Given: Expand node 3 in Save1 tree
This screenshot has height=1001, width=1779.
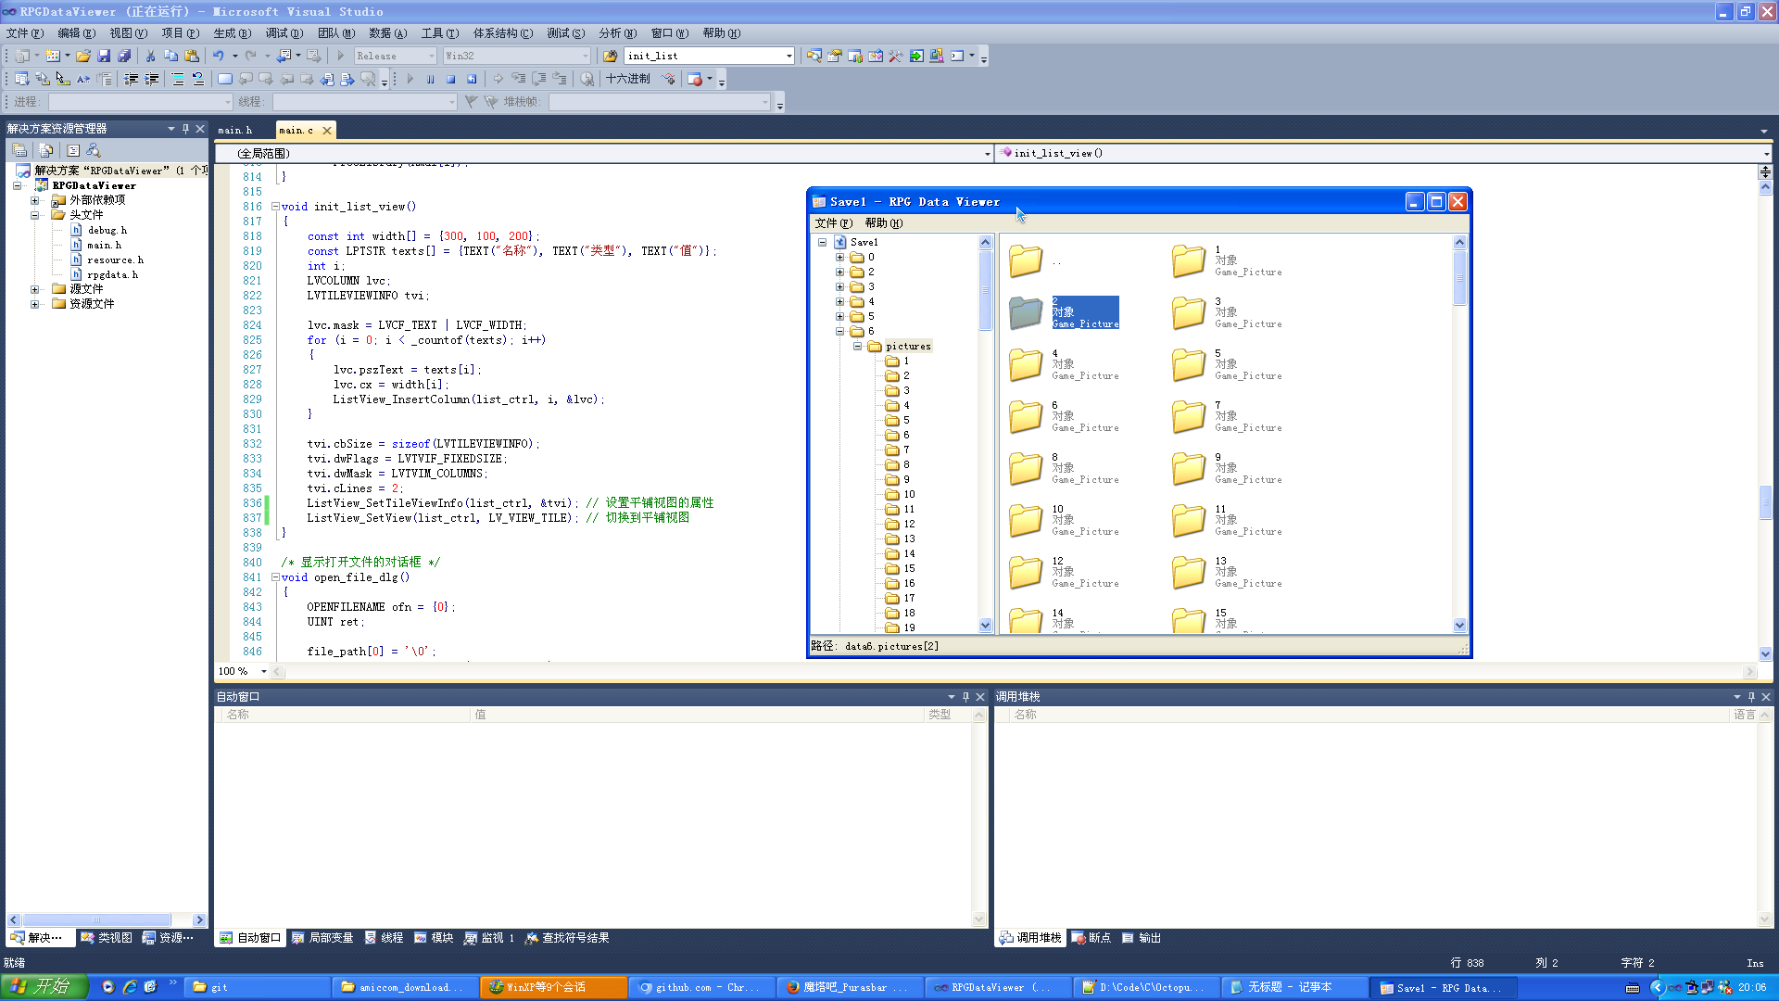Looking at the screenshot, I should (839, 287).
